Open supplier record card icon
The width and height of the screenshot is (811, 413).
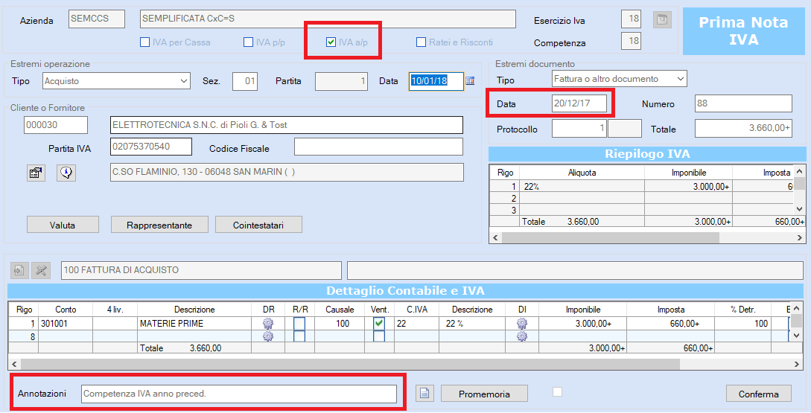(x=36, y=173)
